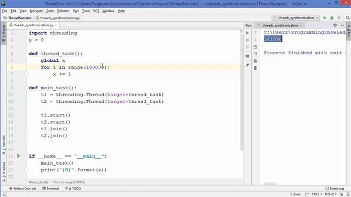Viewport: 351px width, 197px height.
Task: Click Restore Layout icon in Run panel
Action: (247, 56)
